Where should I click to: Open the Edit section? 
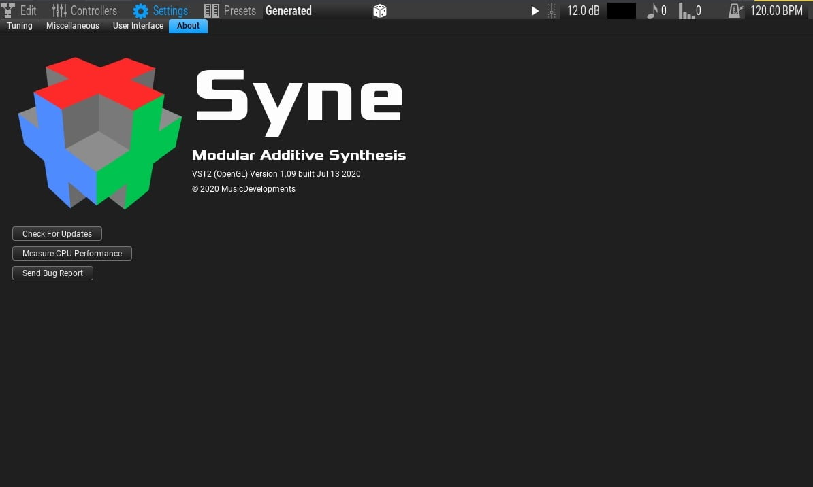pos(28,10)
